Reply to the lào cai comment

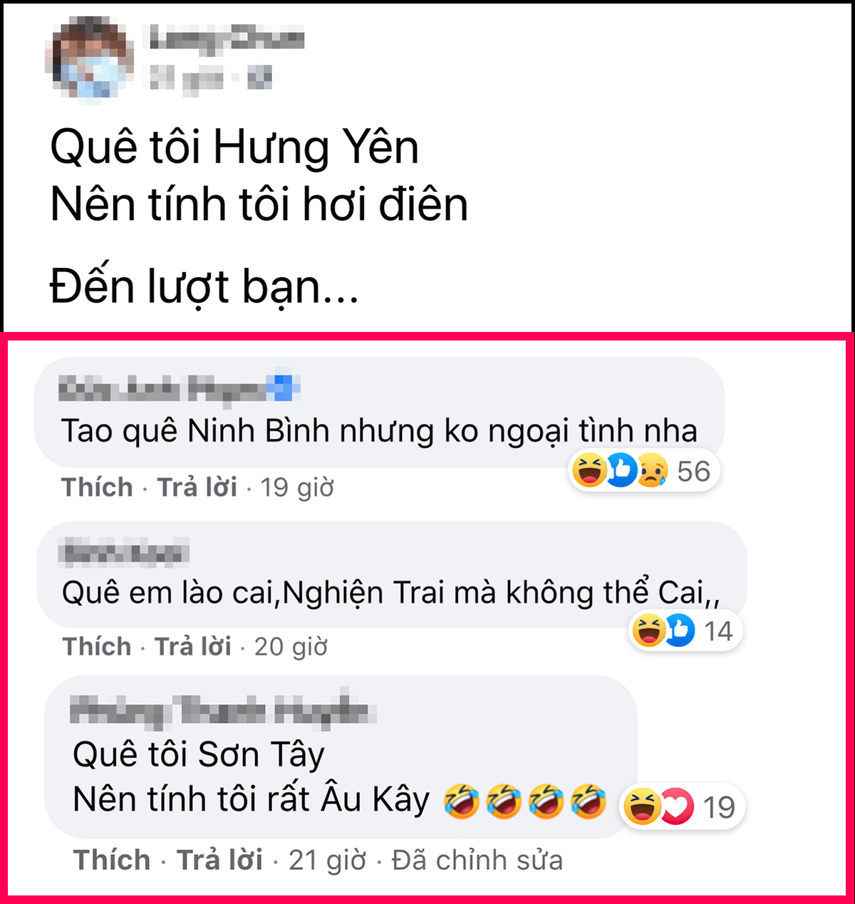click(193, 646)
